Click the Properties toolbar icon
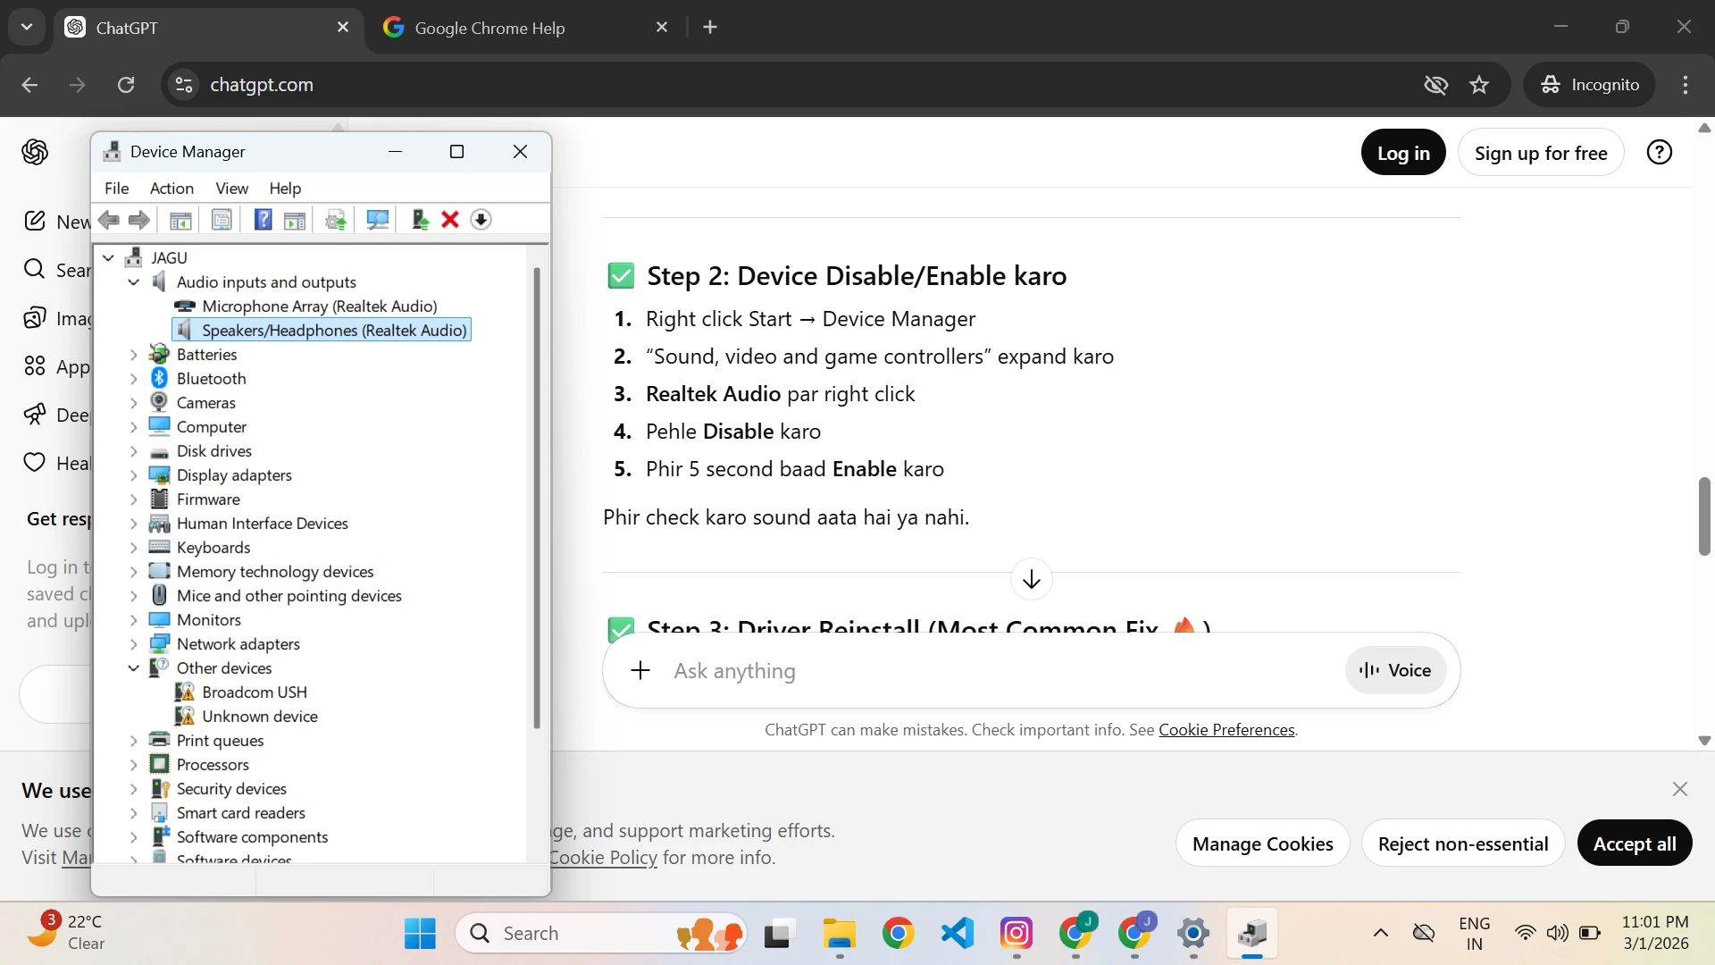1715x965 pixels. tap(222, 220)
